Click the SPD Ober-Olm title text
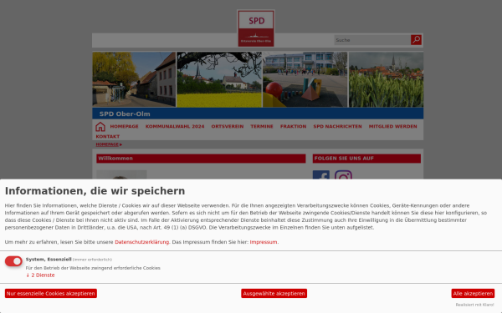Screen dimensions: 502x313 point(125,114)
